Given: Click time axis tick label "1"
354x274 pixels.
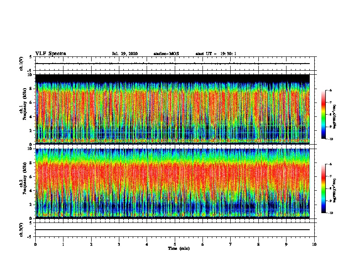Looking at the screenshot, I should pyautogui.click(x=63, y=244).
